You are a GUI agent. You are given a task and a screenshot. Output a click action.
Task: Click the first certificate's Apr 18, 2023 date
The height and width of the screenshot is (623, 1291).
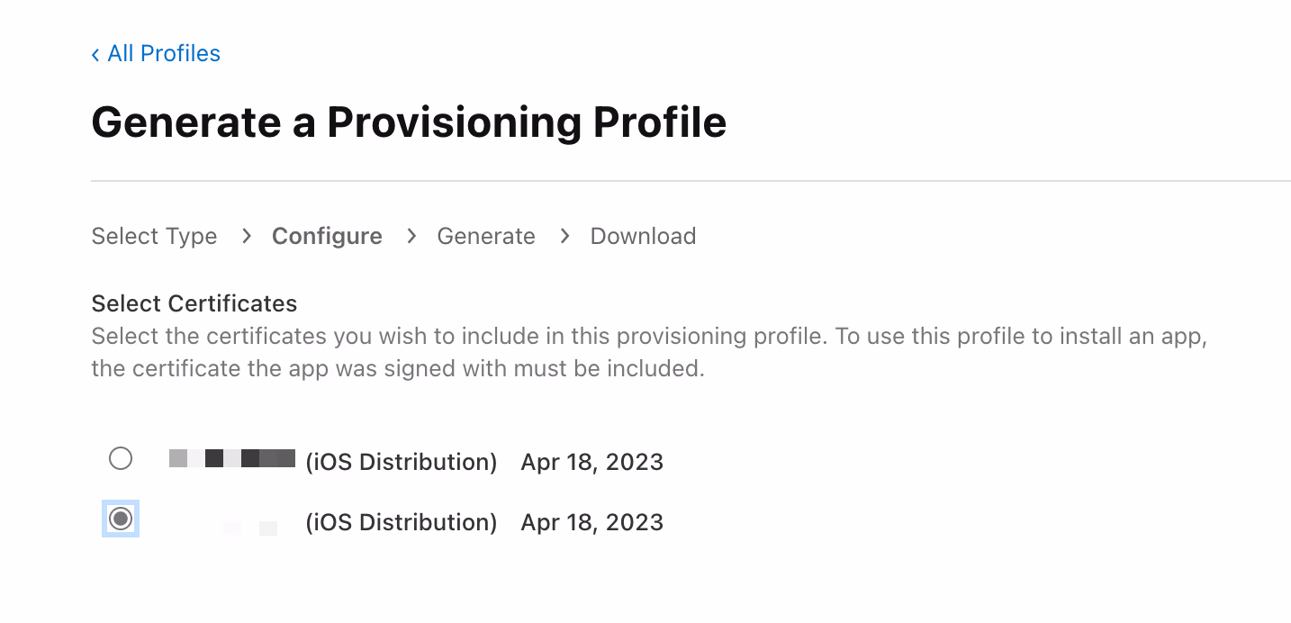coord(591,463)
